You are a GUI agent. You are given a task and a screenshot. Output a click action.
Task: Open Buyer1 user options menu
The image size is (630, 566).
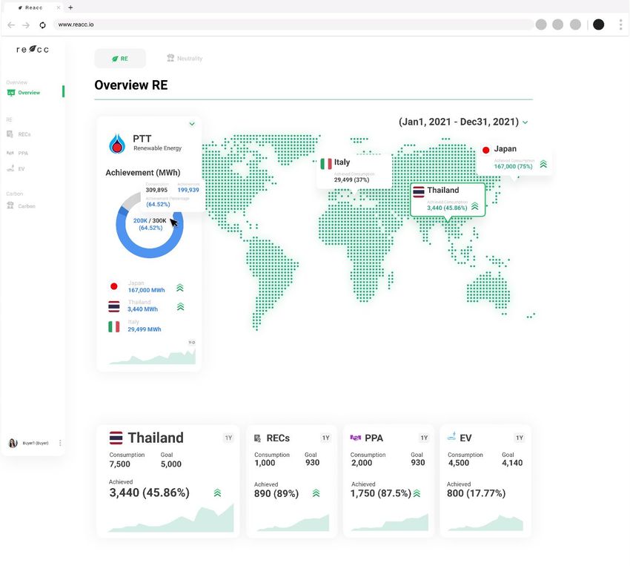pos(60,443)
